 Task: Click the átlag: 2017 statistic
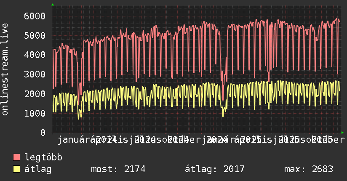click(x=215, y=169)
